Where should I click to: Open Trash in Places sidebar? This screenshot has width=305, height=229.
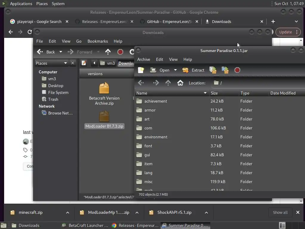pyautogui.click(x=50, y=99)
